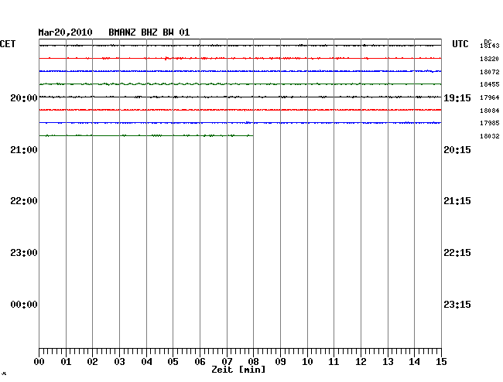Viewport: 503px width, 382px height.
Task: Click the DC value 18455
Action: [490, 84]
